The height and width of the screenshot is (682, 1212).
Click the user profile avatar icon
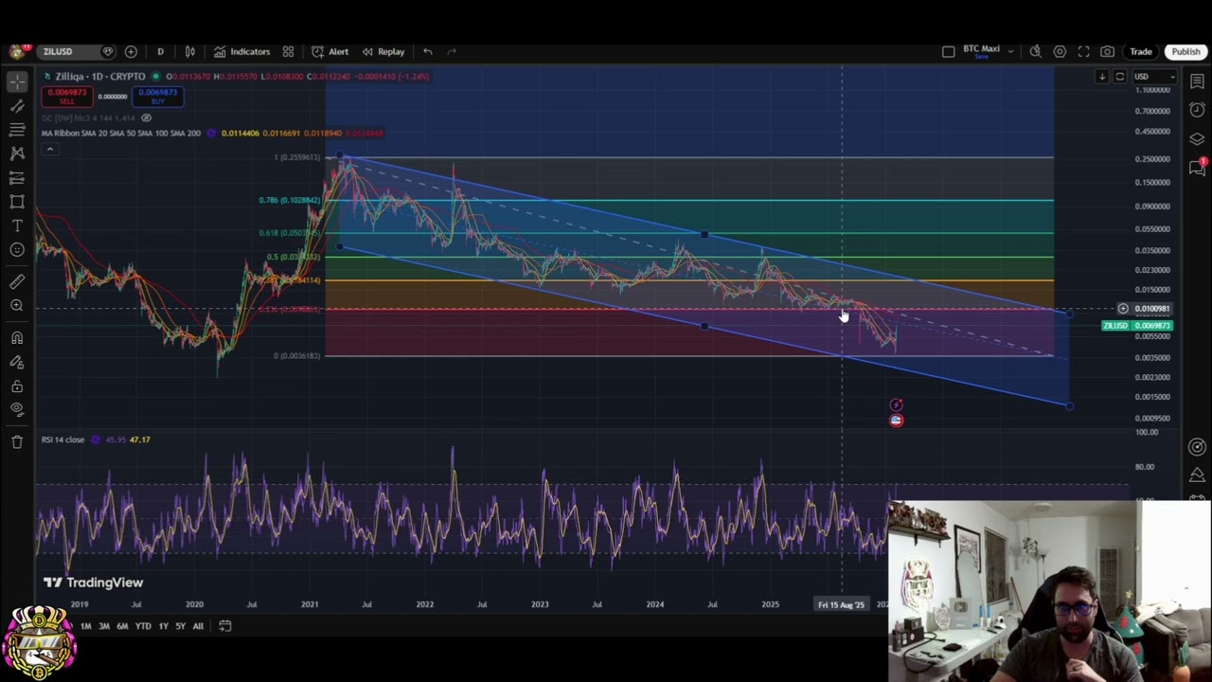[x=17, y=51]
